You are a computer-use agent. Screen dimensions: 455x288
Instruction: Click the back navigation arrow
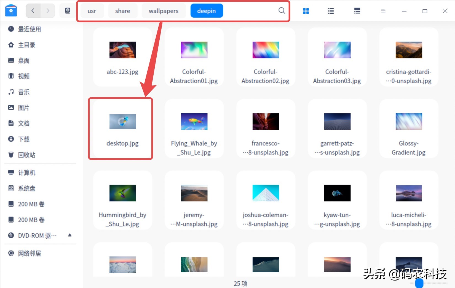pos(33,10)
